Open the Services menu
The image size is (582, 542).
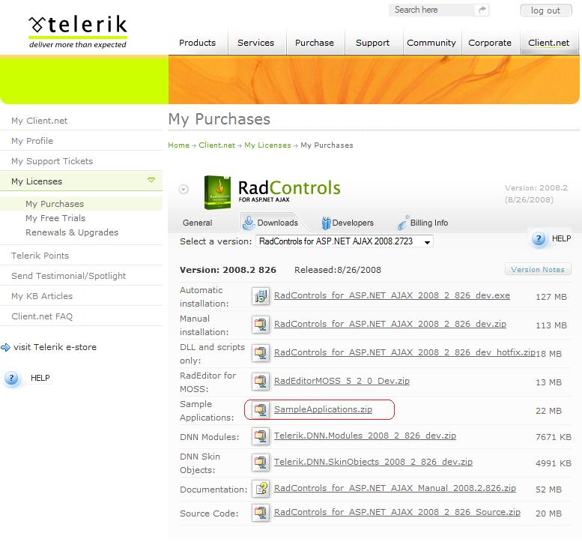[x=255, y=43]
